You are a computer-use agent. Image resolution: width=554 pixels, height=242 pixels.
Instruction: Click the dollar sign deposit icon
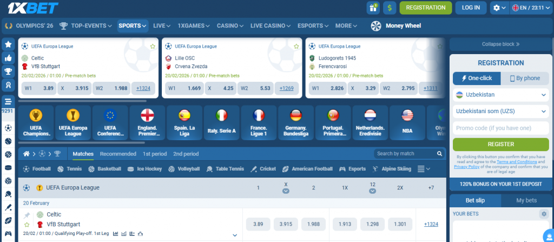(390, 8)
